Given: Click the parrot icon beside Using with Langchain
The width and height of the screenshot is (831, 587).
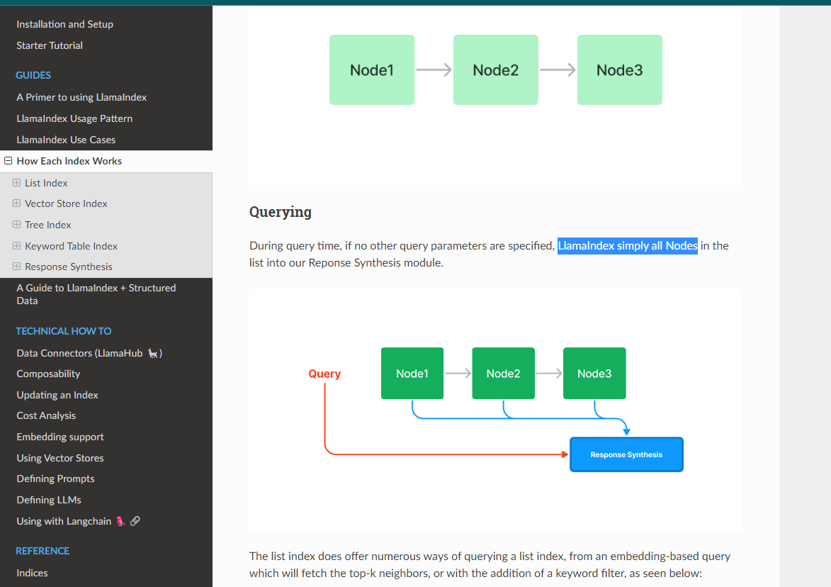Looking at the screenshot, I should coord(121,520).
